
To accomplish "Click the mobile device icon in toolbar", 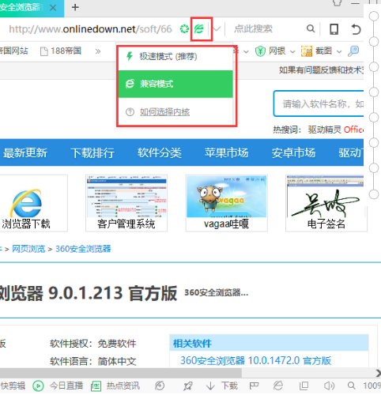I will point(334,29).
